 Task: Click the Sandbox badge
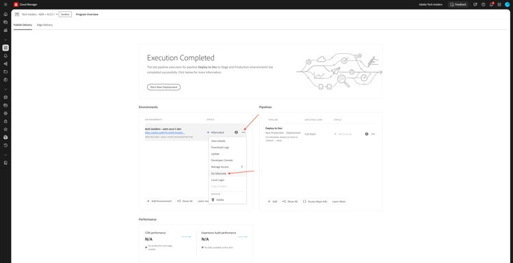(65, 14)
